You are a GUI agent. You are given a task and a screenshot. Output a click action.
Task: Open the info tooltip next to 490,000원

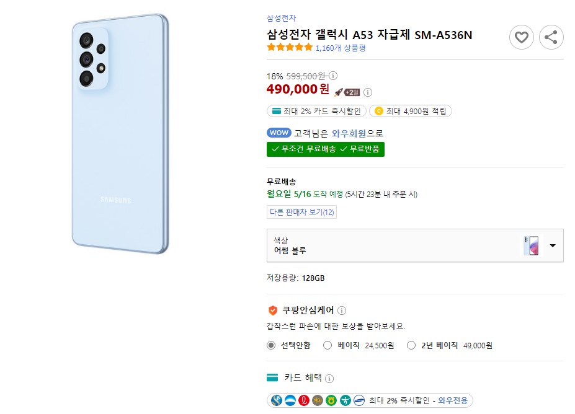367,92
